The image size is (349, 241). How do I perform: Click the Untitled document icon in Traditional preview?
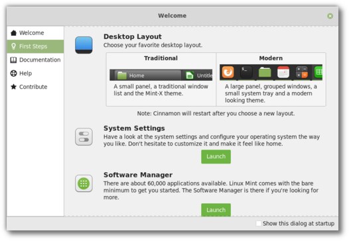coord(190,75)
